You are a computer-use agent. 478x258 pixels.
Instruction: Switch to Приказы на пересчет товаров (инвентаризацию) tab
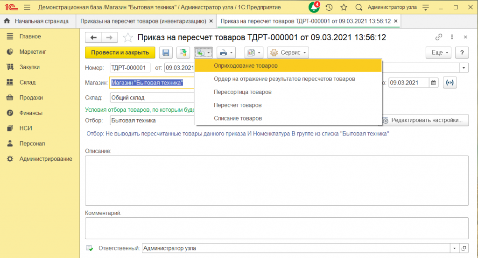point(143,21)
